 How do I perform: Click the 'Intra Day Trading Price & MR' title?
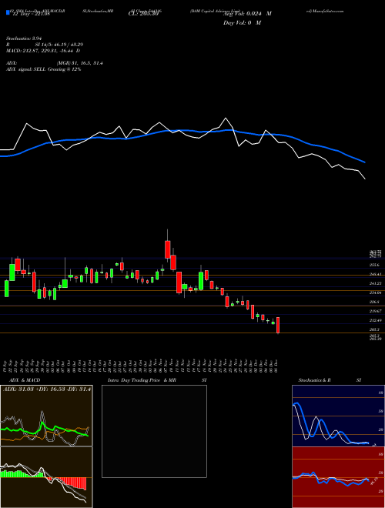142,380
